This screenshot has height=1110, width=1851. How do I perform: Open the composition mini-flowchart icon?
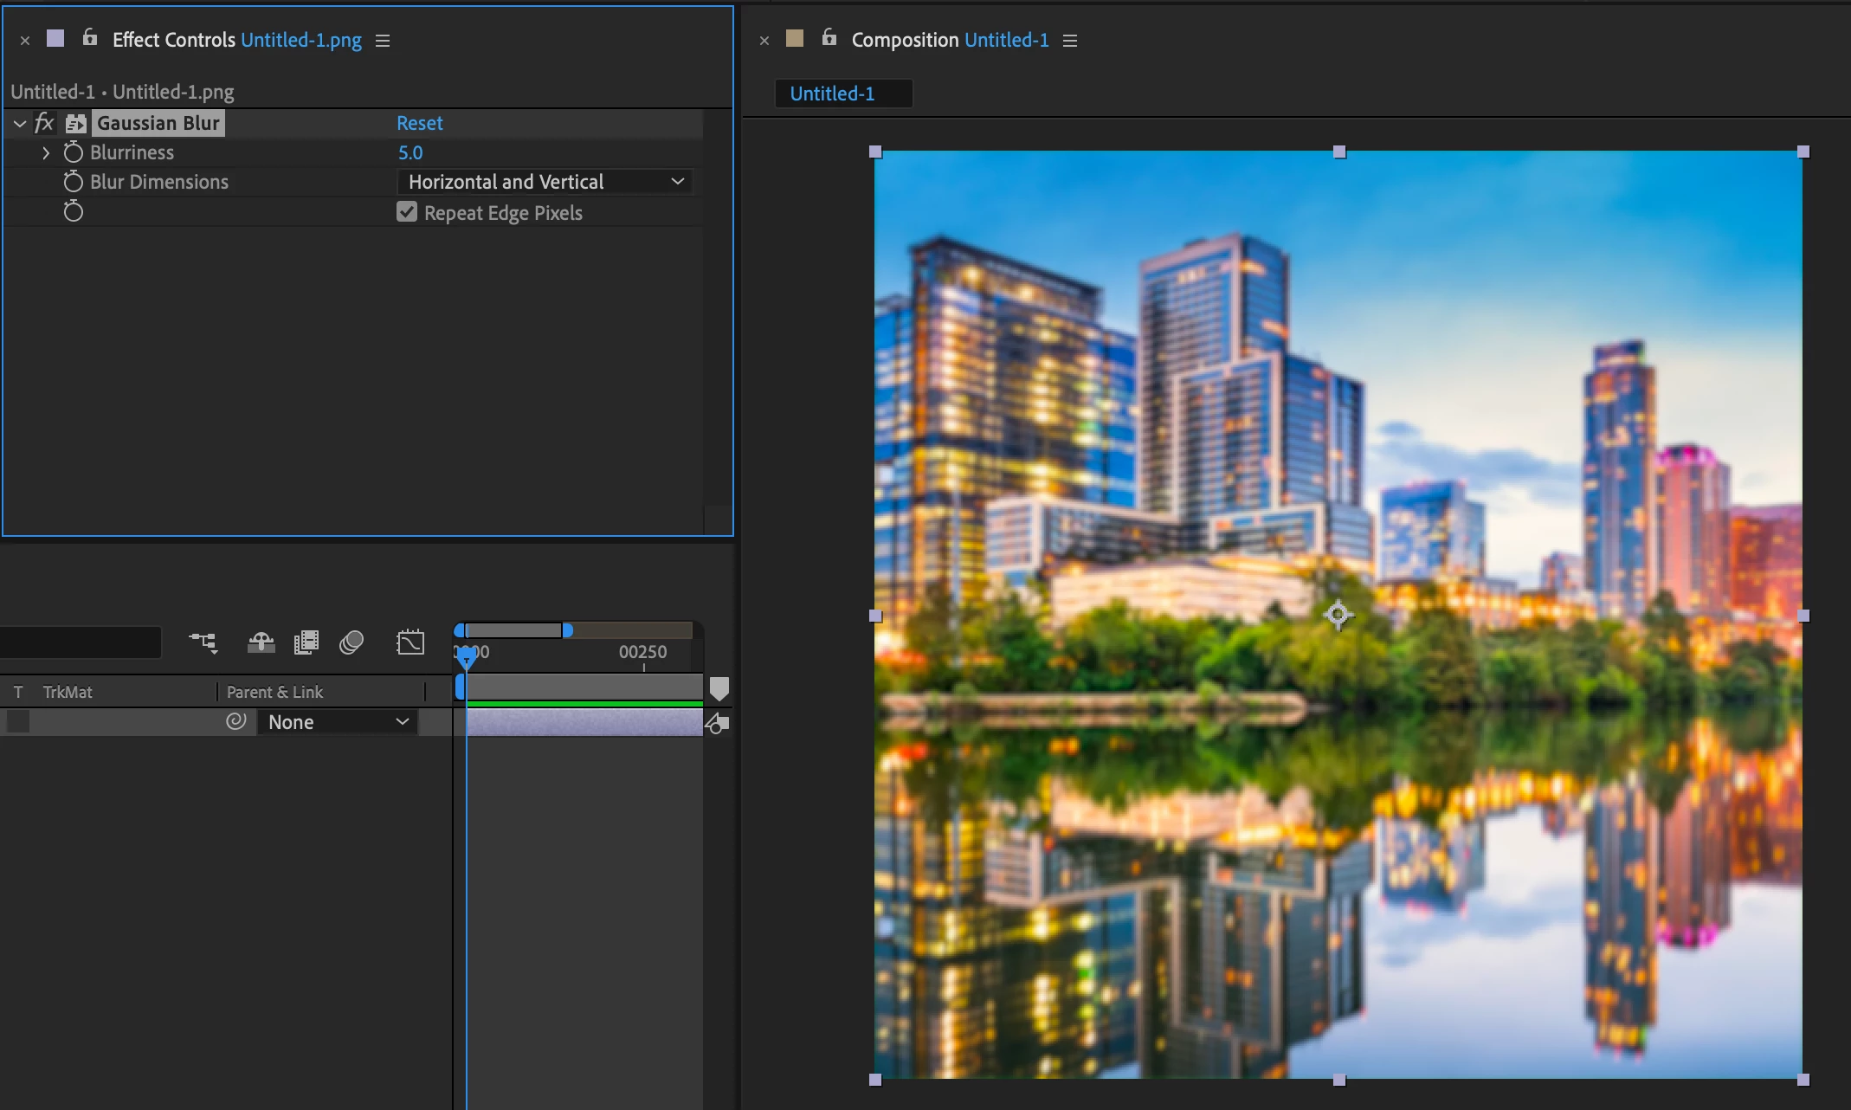click(203, 642)
